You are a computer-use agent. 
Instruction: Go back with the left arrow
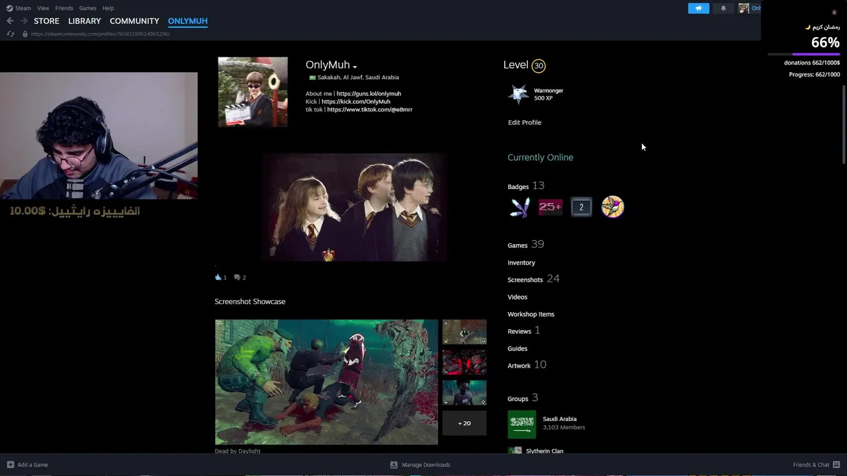pyautogui.click(x=10, y=21)
